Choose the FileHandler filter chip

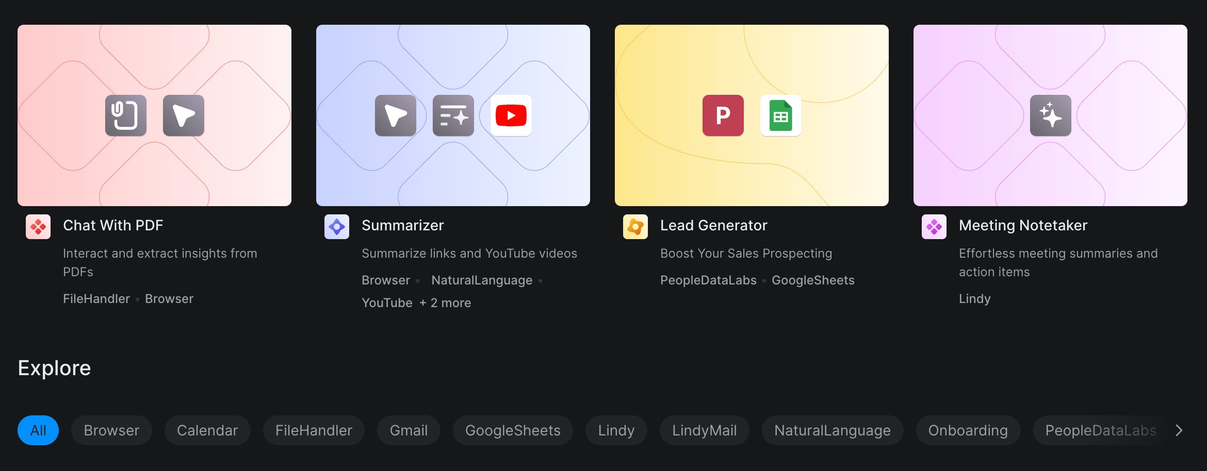[314, 430]
